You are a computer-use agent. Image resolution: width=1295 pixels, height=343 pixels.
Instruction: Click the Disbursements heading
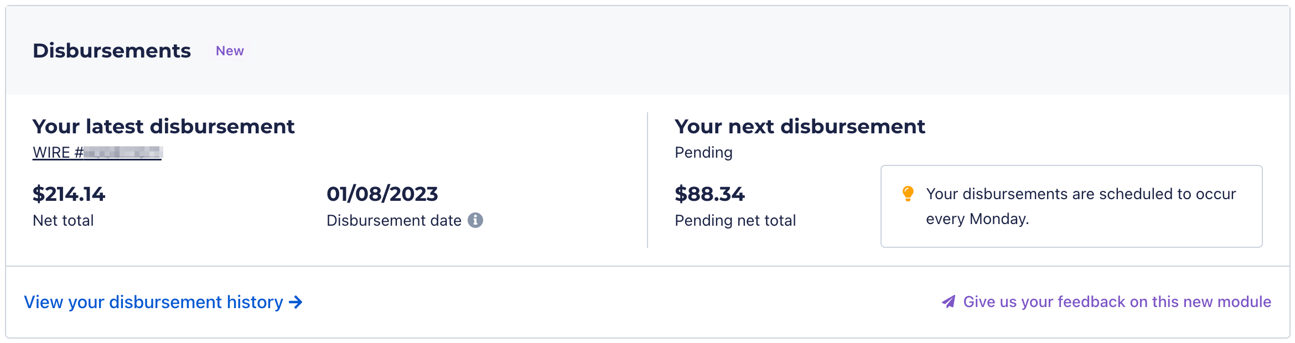pyautogui.click(x=112, y=51)
